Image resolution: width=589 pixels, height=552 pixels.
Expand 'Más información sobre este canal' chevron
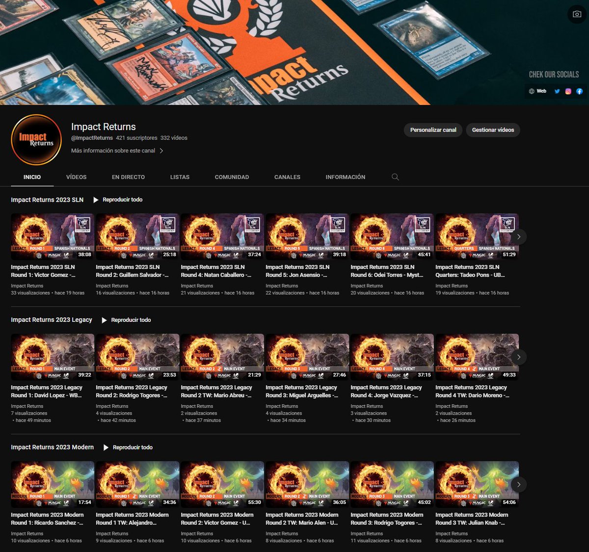[x=161, y=151]
